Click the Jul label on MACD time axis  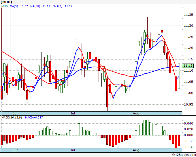[73, 150]
